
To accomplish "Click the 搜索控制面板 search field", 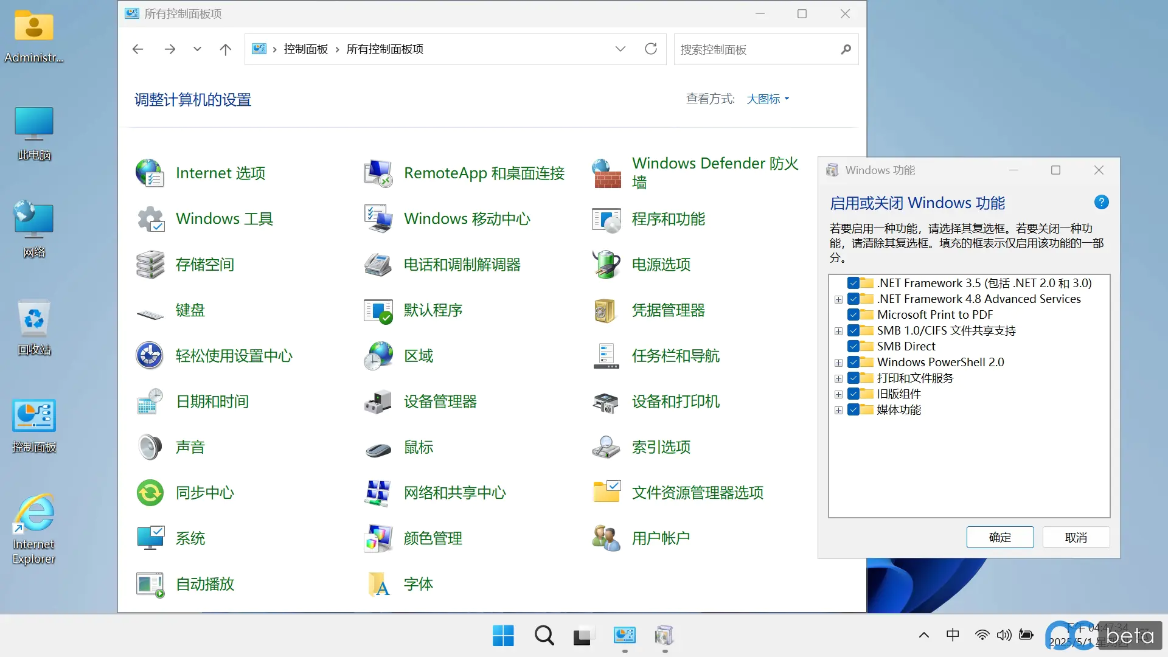I will pos(766,49).
